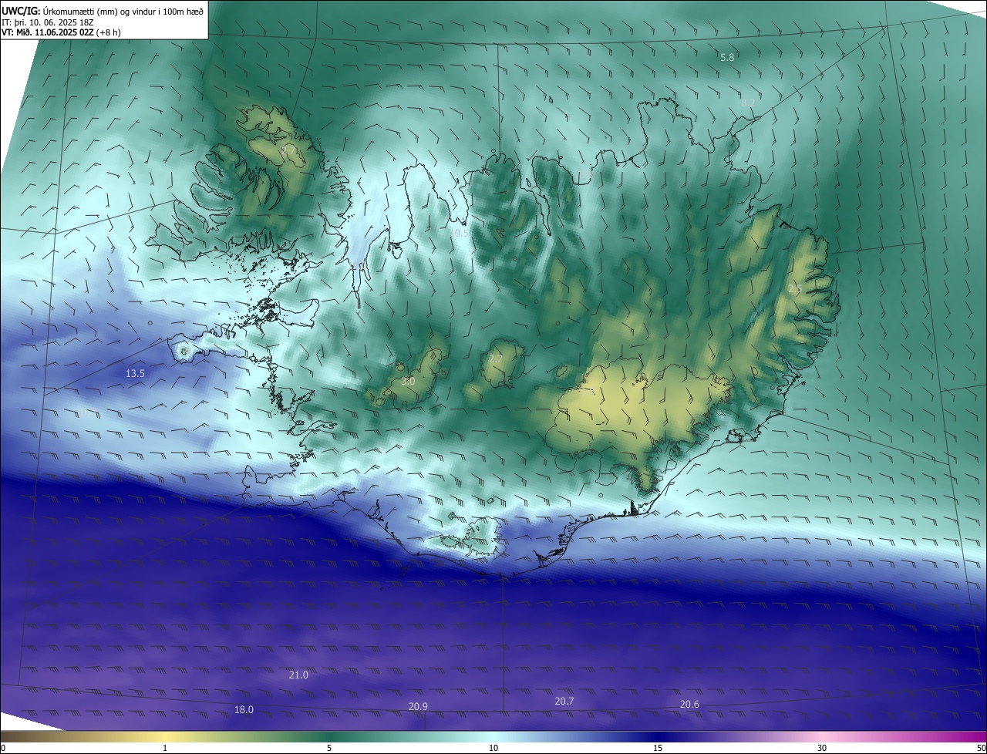This screenshot has width=987, height=754.
Task: Click the 20.9 value on the map
Action: pos(418,707)
